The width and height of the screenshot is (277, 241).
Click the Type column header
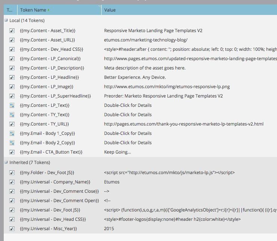[9, 10]
